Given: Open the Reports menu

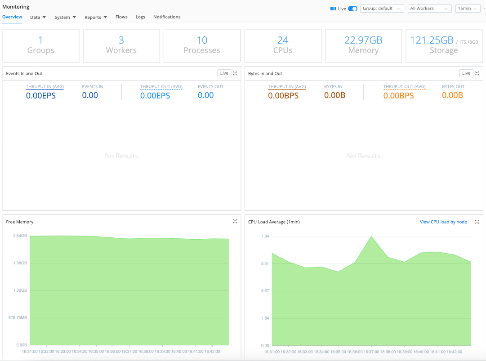Looking at the screenshot, I should (95, 17).
